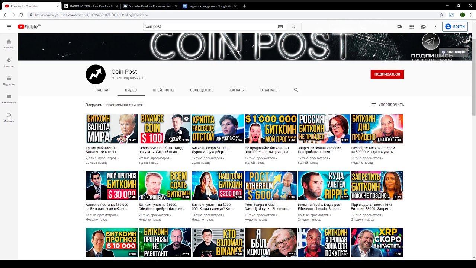476x268 pixels.
Task: Reload the page with refresh button
Action: click(x=21, y=15)
